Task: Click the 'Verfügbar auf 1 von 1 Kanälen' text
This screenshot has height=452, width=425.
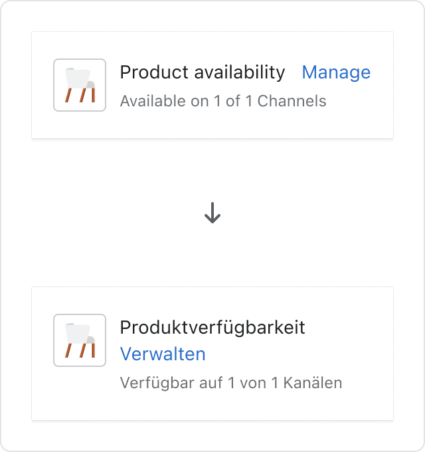Action: 231,383
